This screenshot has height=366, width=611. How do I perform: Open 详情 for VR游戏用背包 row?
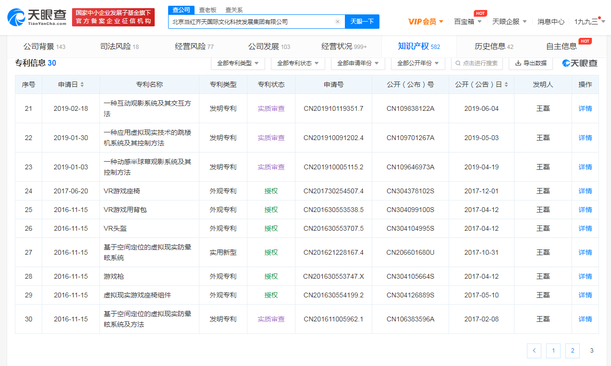pyautogui.click(x=585, y=210)
